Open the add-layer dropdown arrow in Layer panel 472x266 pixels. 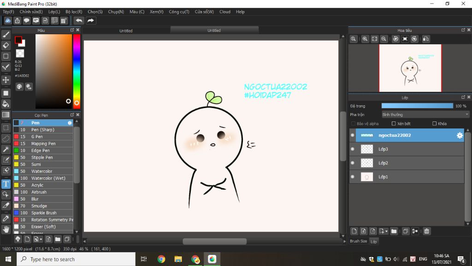[x=386, y=231]
